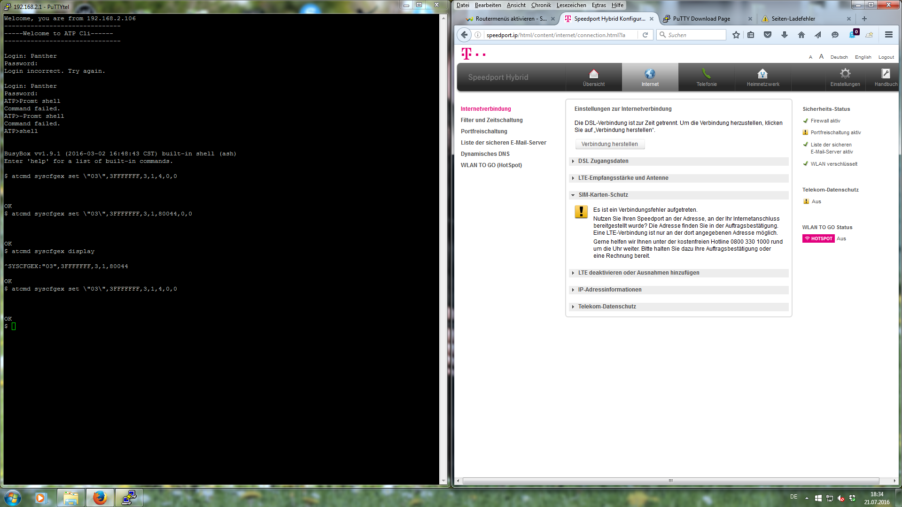Select larger font size A
902x507 pixels.
tap(821, 57)
